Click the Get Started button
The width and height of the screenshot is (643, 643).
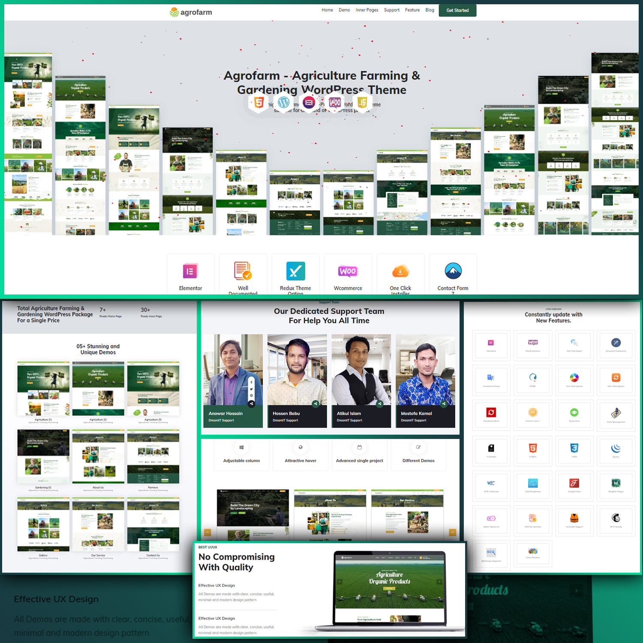pyautogui.click(x=457, y=10)
